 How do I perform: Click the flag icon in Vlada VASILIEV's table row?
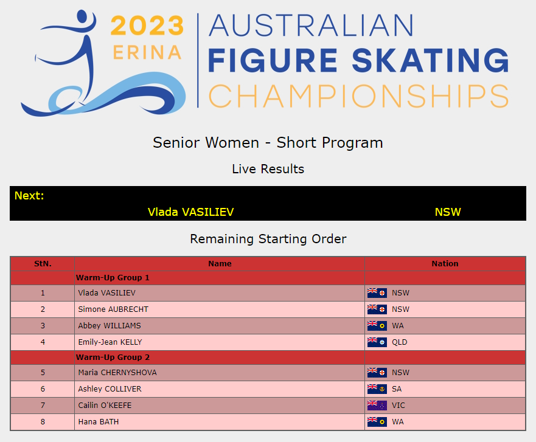(377, 293)
